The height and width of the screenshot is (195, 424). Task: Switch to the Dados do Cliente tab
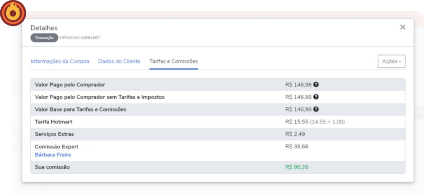(119, 62)
